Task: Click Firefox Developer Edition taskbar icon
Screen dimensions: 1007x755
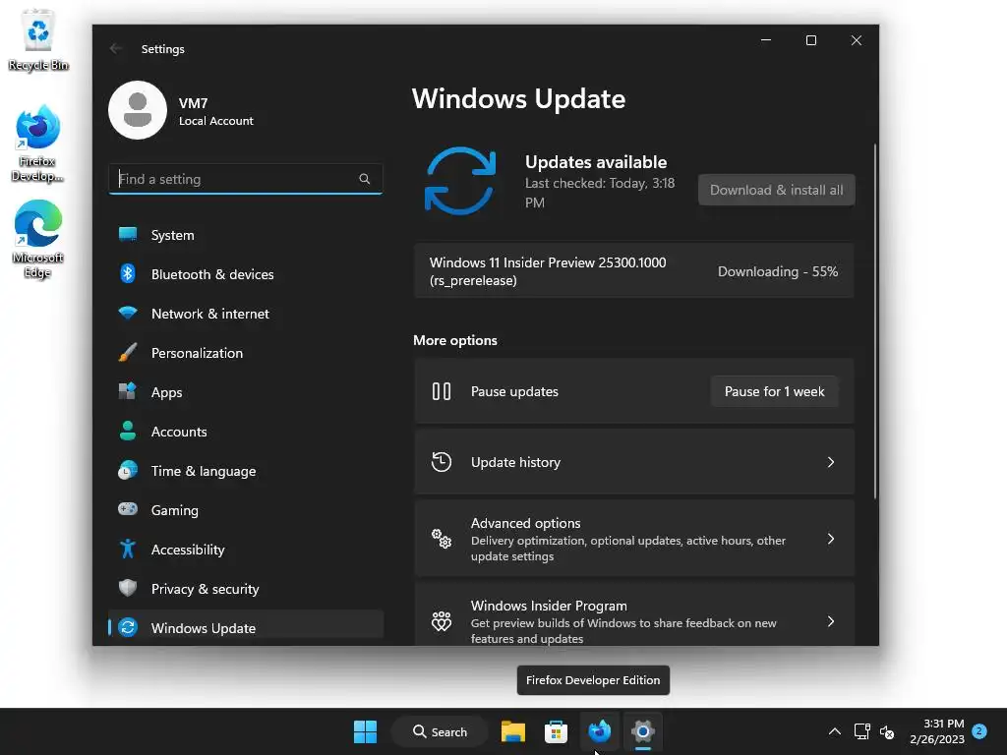Action: [x=599, y=731]
